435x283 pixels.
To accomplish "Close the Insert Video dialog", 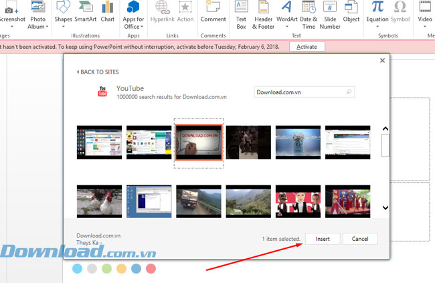I will pyautogui.click(x=382, y=60).
